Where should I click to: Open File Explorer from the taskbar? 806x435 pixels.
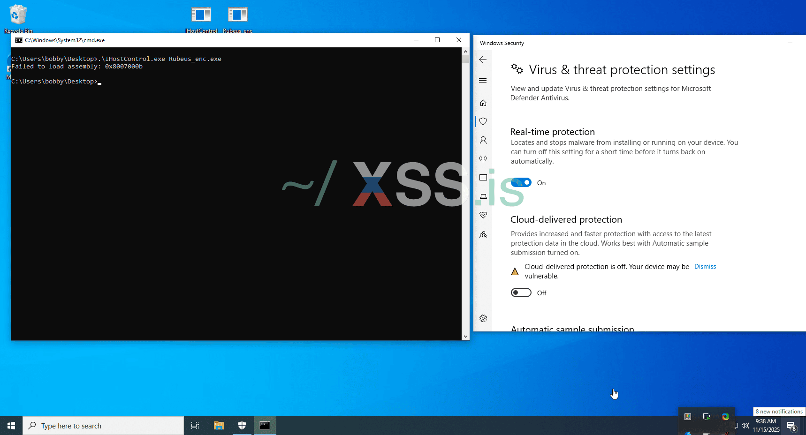pyautogui.click(x=219, y=426)
